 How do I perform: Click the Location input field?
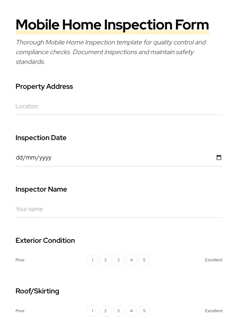[x=119, y=106]
